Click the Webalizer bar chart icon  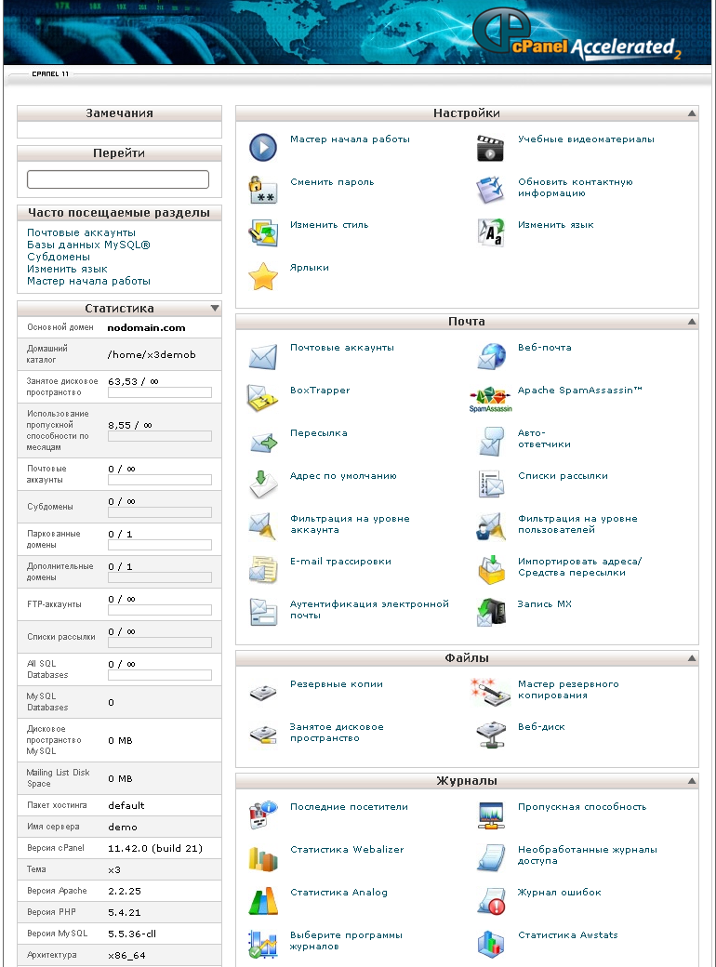pyautogui.click(x=263, y=858)
